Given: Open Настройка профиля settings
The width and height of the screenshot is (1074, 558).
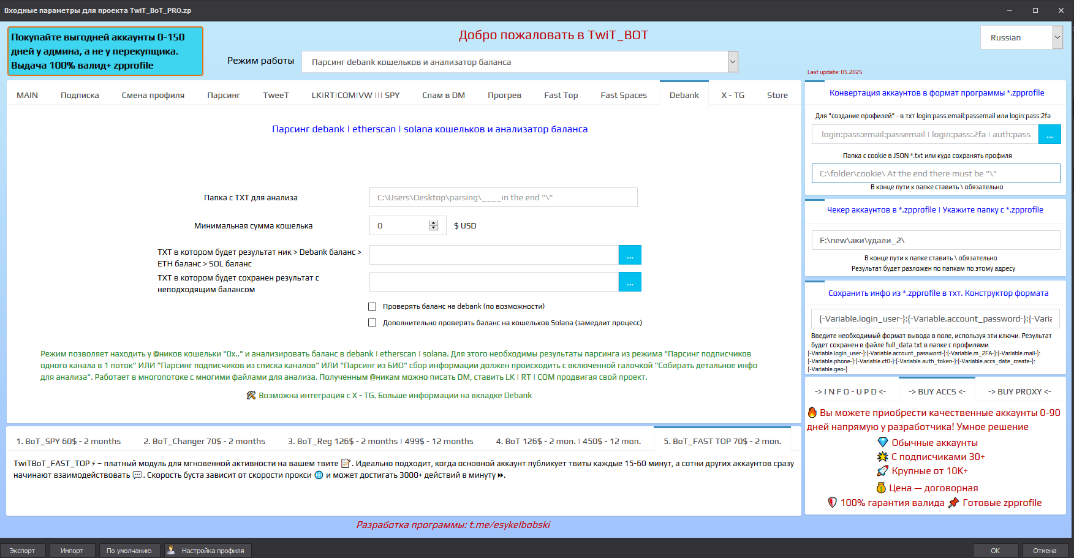Looking at the screenshot, I should 208,551.
